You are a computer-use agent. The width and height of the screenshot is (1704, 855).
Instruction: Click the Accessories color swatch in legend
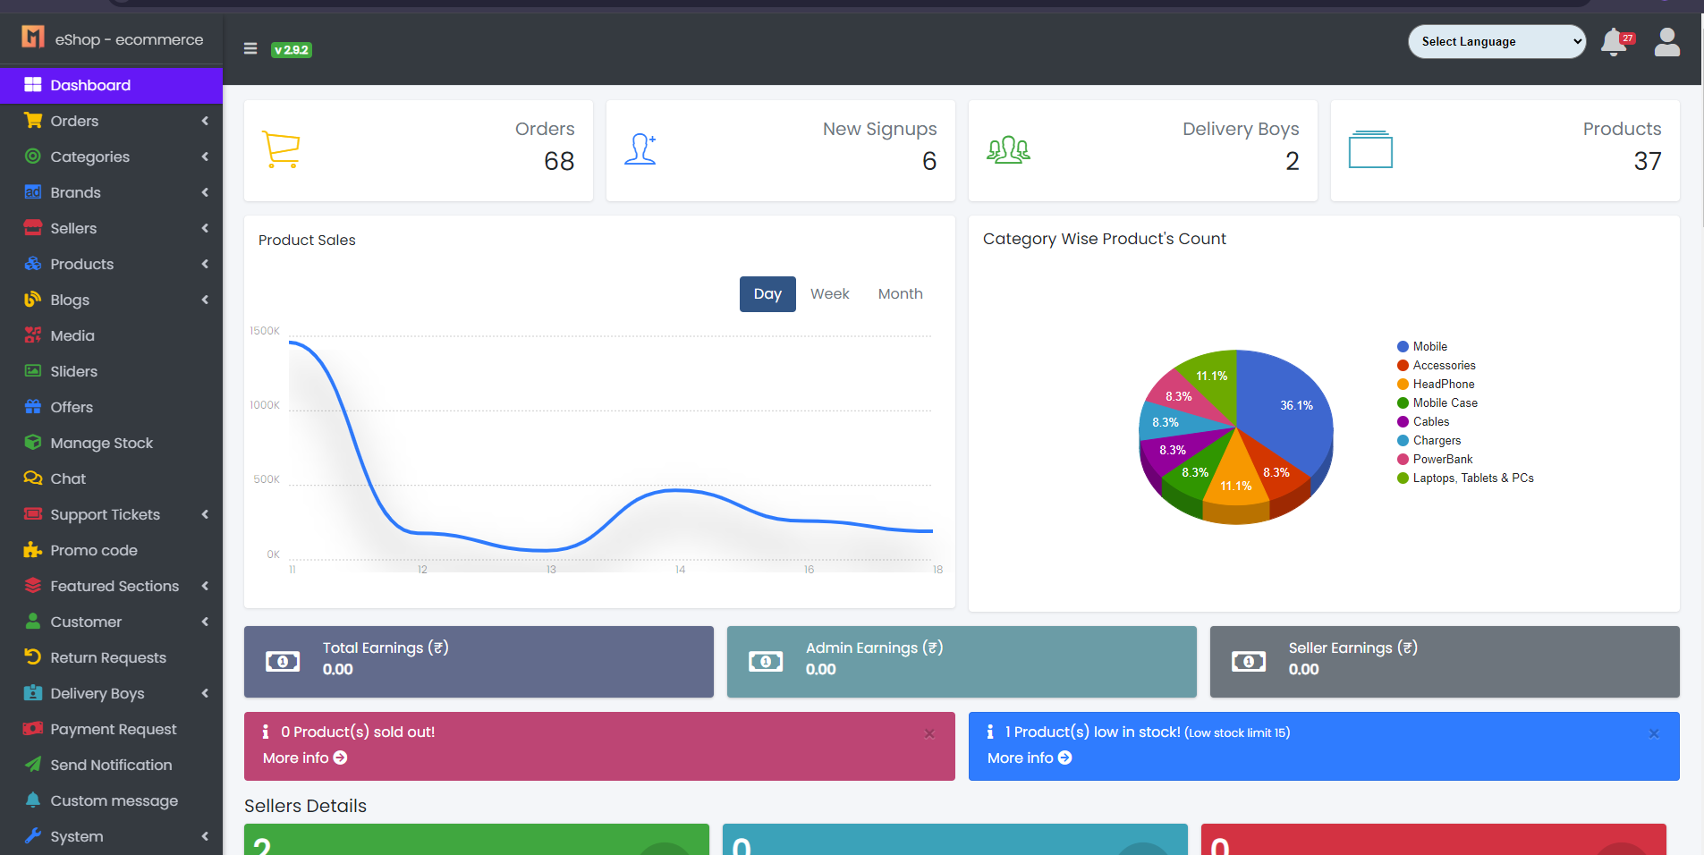point(1403,366)
